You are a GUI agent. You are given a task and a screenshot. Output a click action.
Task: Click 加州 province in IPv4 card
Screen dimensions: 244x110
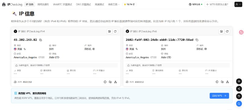(51, 49)
